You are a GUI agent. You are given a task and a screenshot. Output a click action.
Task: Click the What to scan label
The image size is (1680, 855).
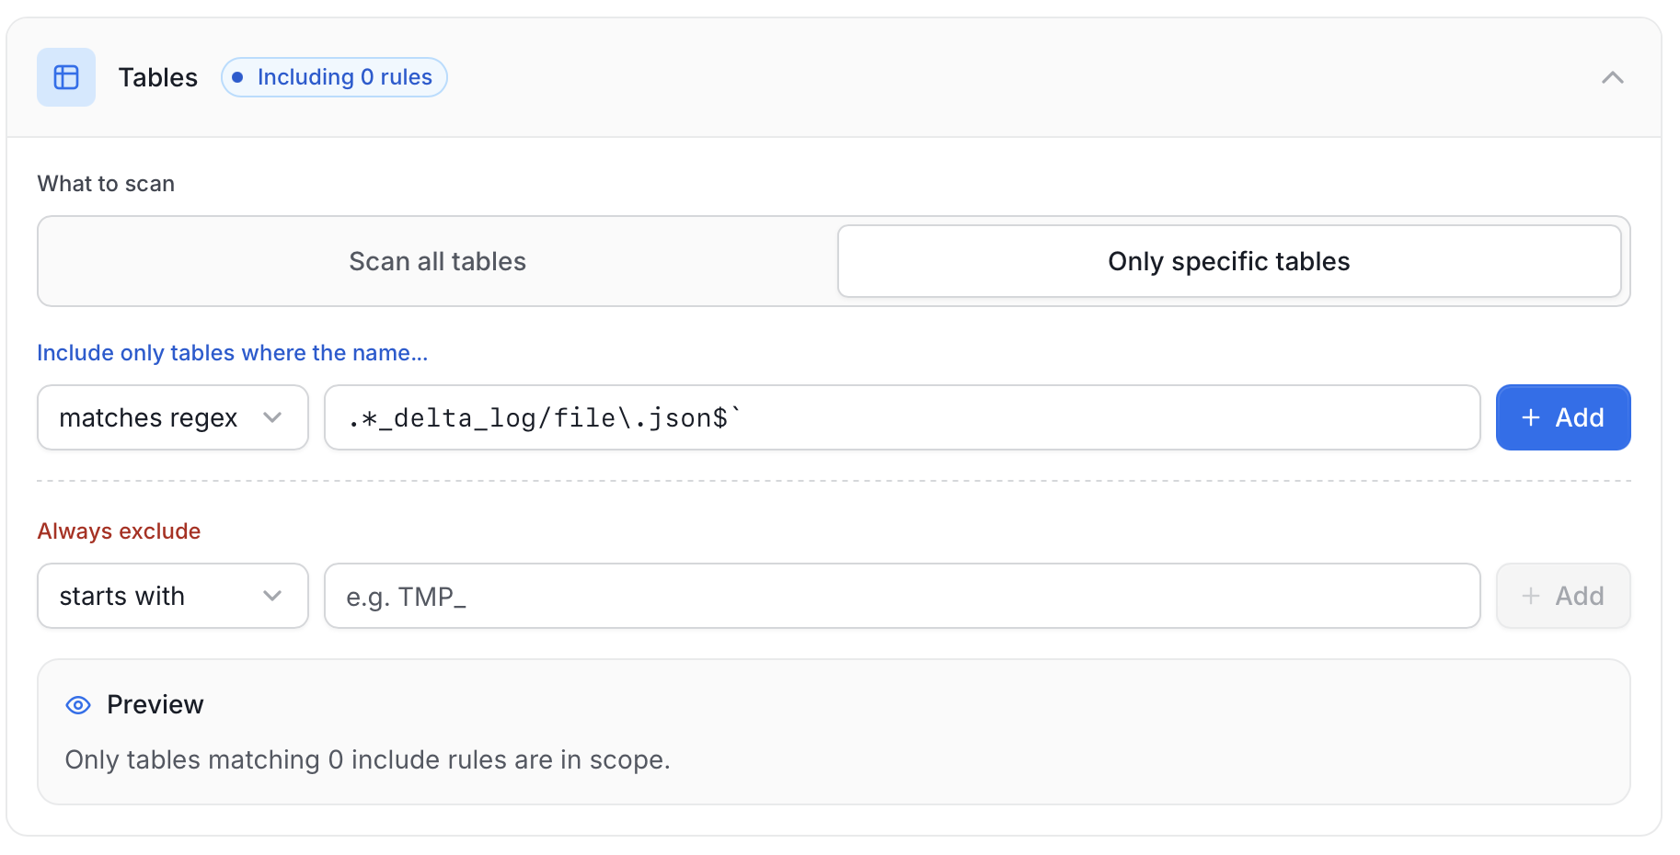(106, 184)
